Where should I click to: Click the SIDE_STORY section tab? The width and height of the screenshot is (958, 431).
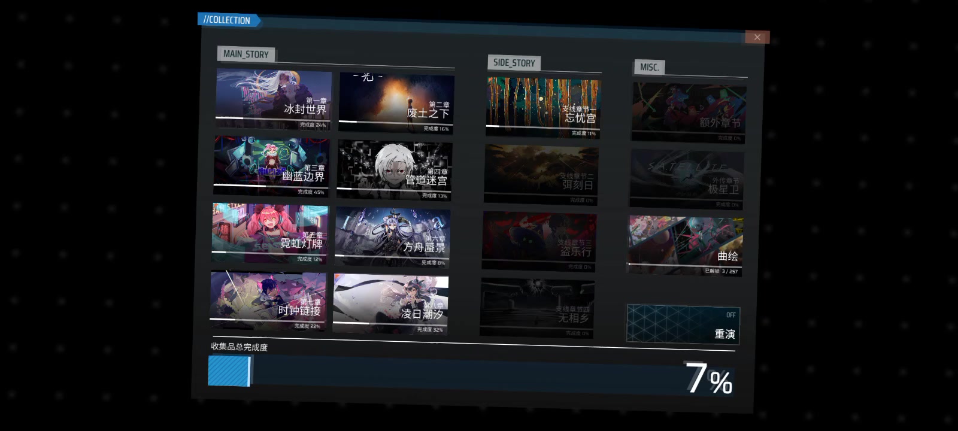tap(514, 63)
